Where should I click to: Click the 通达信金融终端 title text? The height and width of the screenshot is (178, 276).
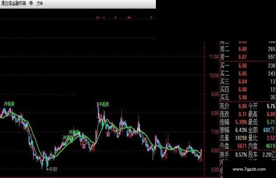pos(14,3)
